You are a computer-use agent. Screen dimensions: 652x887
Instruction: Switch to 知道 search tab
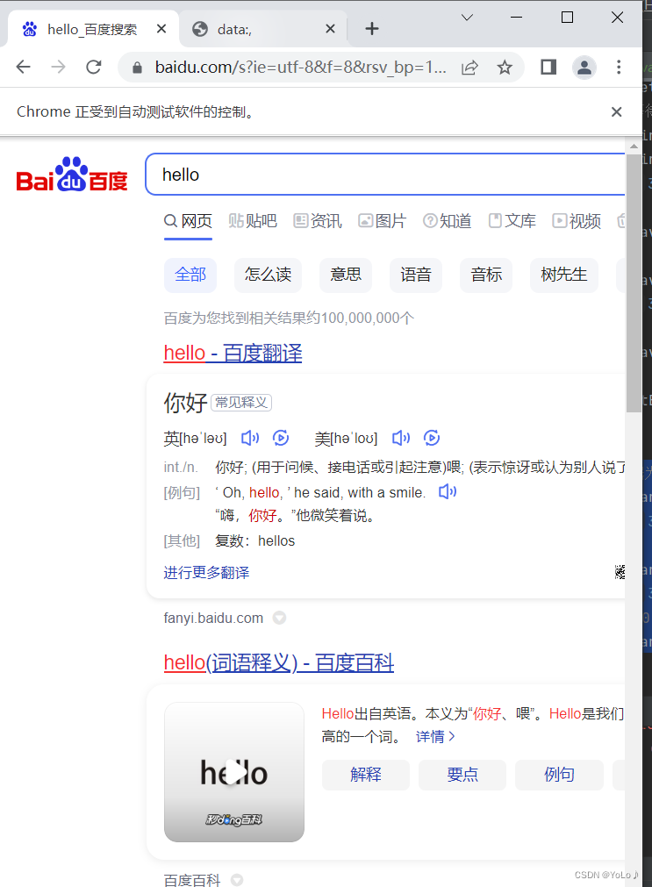(x=448, y=221)
